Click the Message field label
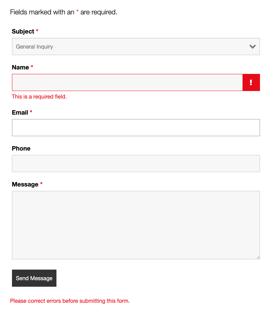This screenshot has height=311, width=274. (25, 184)
